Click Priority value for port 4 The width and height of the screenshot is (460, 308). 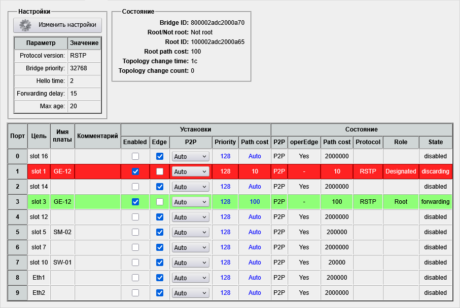click(x=225, y=217)
